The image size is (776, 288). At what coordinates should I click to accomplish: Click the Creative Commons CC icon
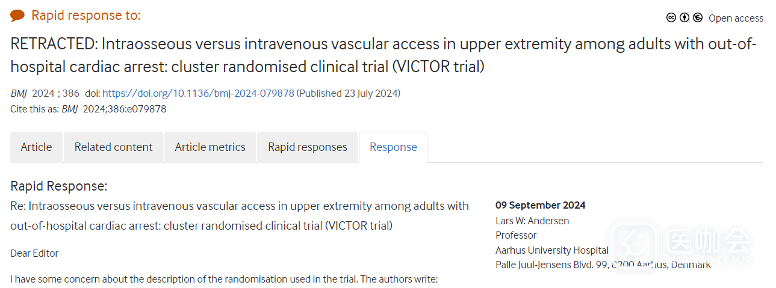671,18
